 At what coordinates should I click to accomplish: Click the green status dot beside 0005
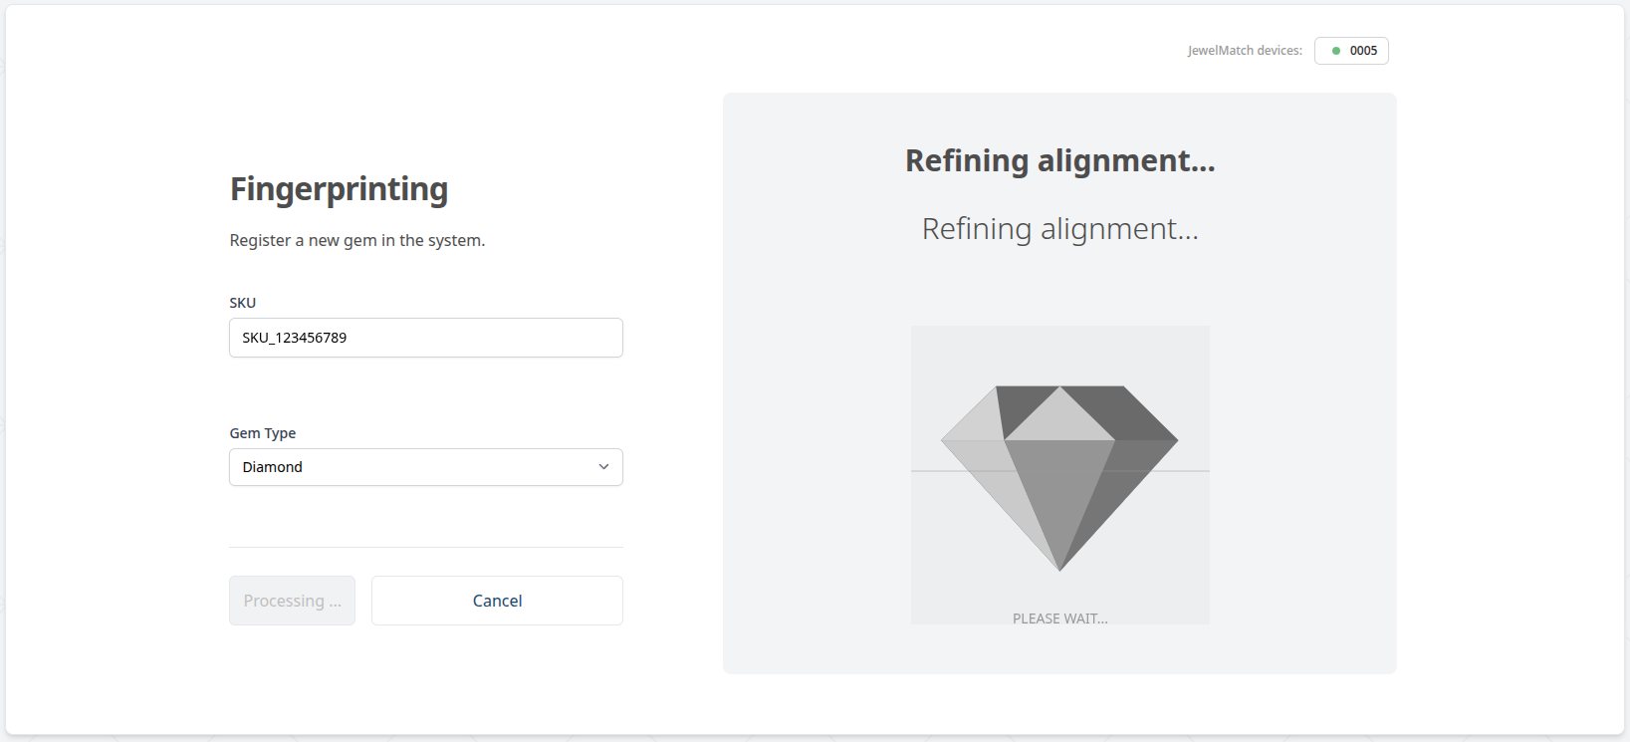1336,51
